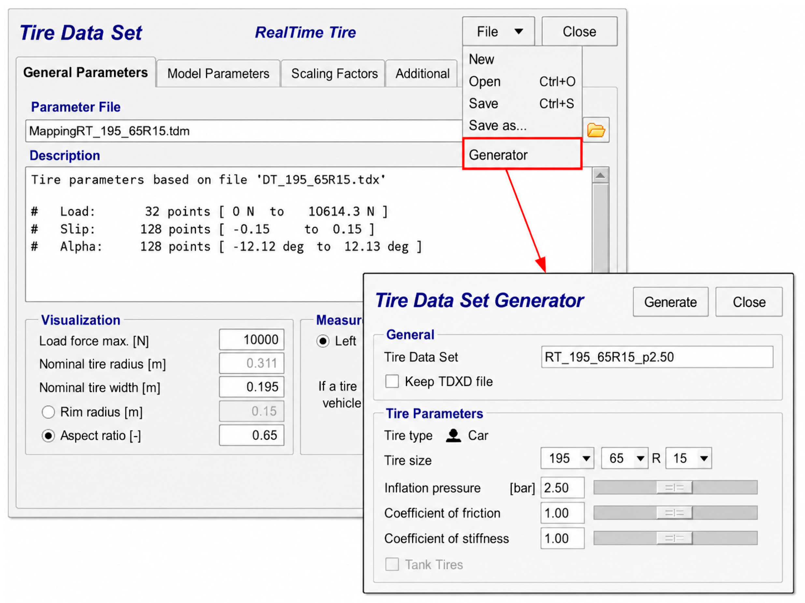The width and height of the screenshot is (805, 603).
Task: Click Close in Tire Data Set Generator
Action: 749,302
